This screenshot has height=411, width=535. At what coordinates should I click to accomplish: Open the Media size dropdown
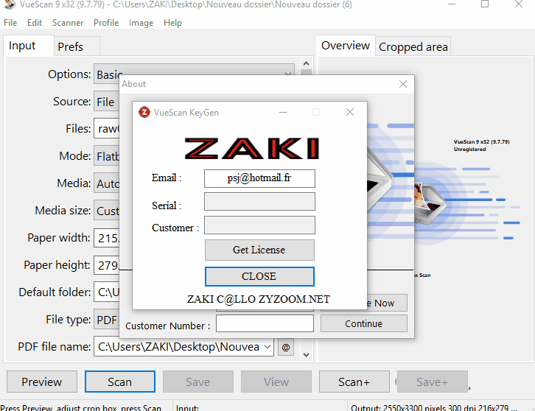tap(106, 211)
